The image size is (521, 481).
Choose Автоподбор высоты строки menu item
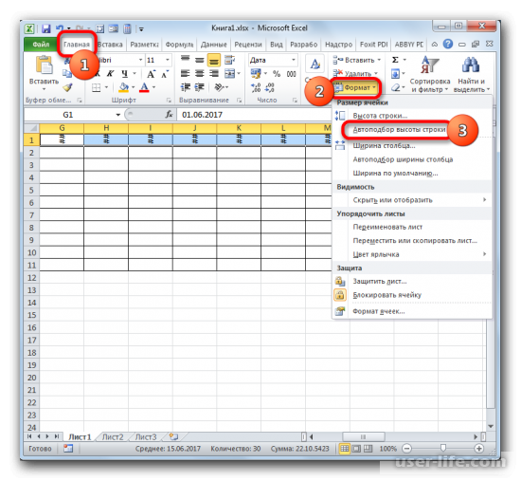point(399,129)
